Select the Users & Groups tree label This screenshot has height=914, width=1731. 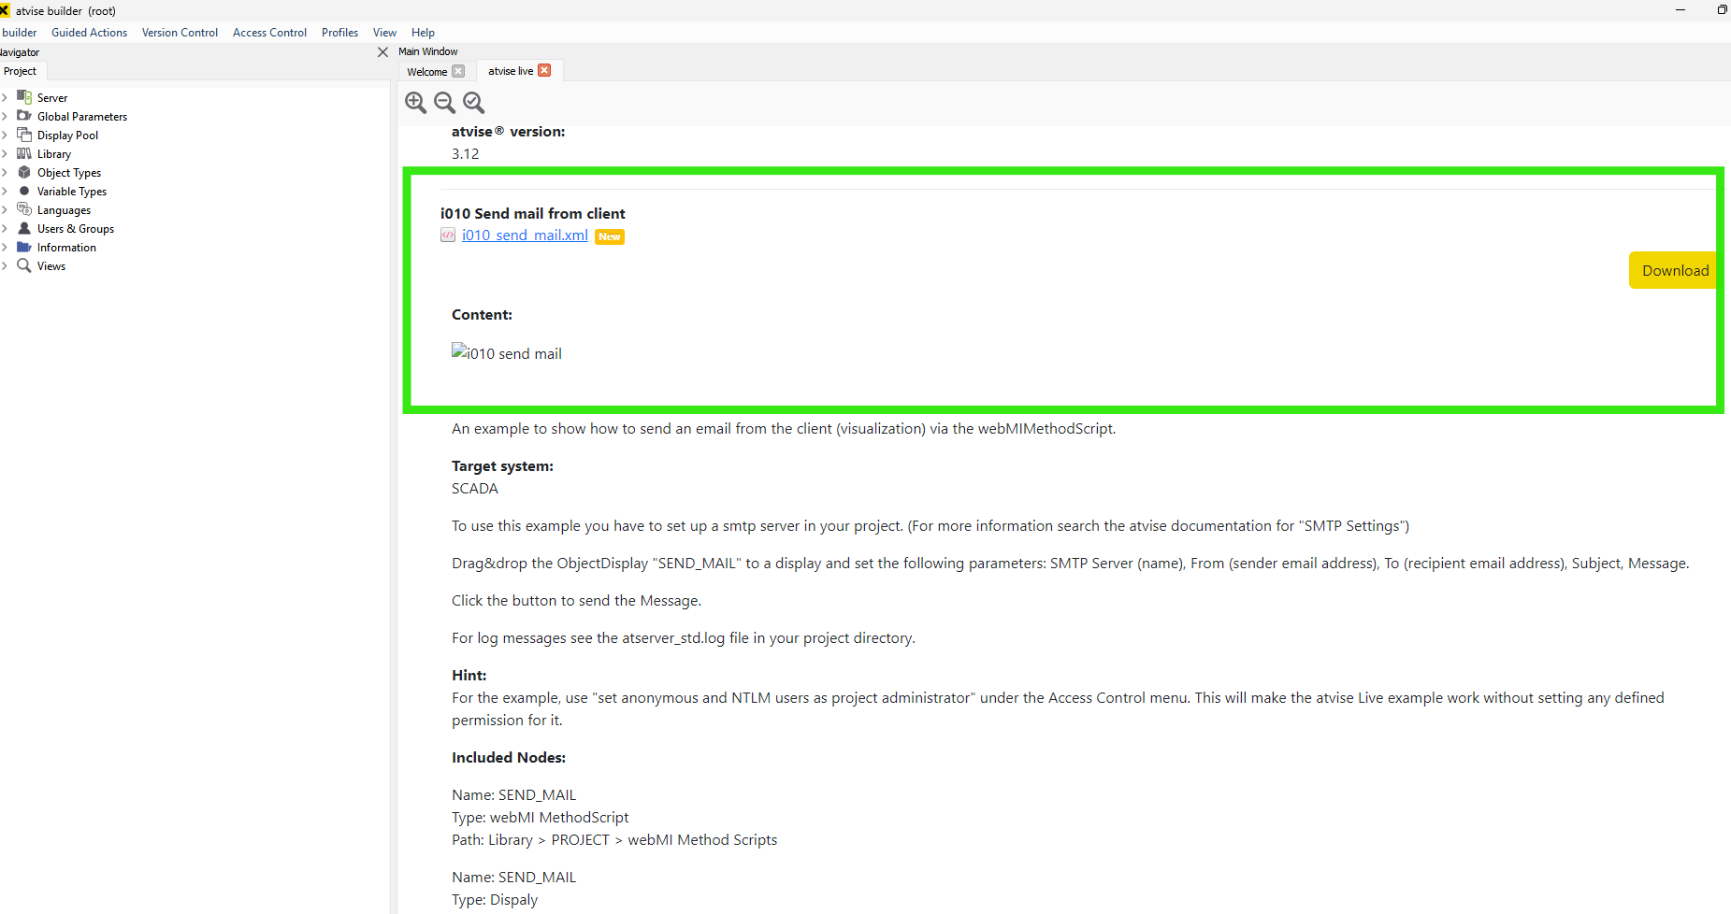pos(76,229)
